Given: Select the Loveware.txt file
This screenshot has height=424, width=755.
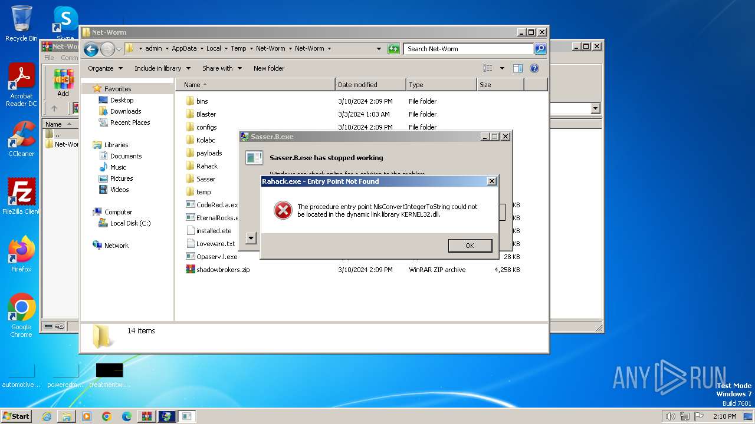Looking at the screenshot, I should pos(215,244).
